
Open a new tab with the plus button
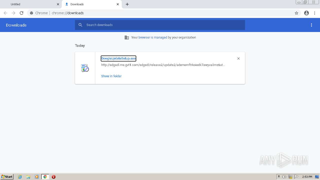coord(127,4)
